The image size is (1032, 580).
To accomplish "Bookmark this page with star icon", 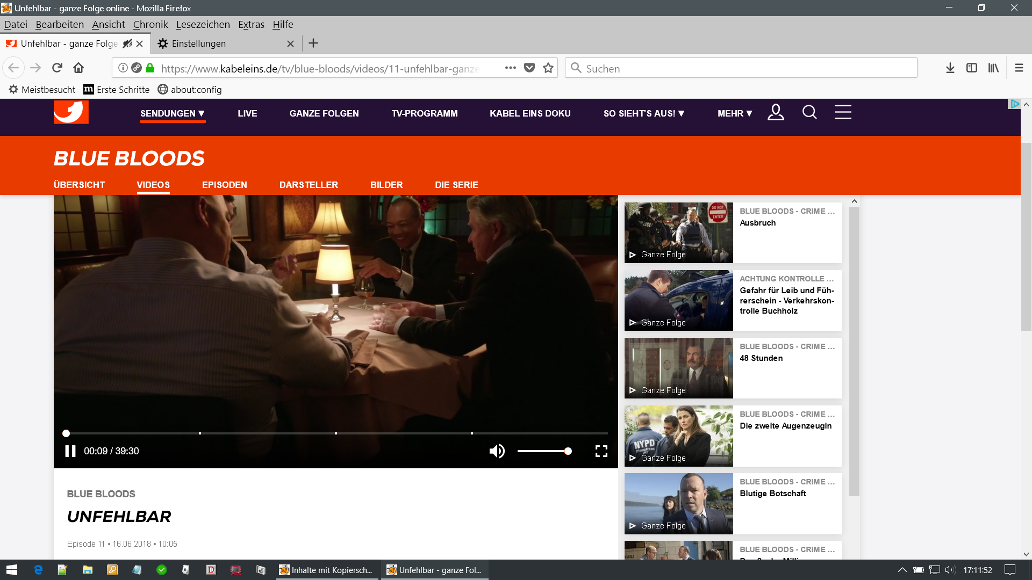I will tap(548, 68).
